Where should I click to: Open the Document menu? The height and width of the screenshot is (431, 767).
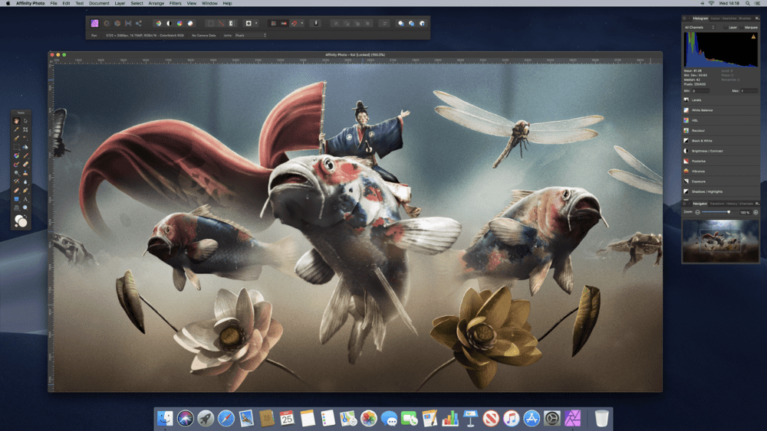[99, 3]
